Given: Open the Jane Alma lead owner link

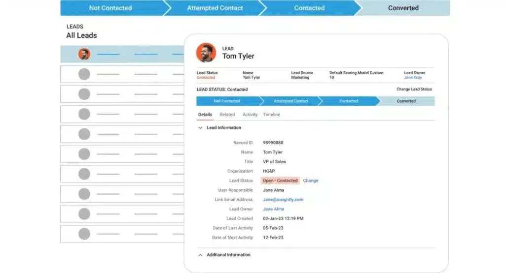Looking at the screenshot, I should click(x=273, y=209).
